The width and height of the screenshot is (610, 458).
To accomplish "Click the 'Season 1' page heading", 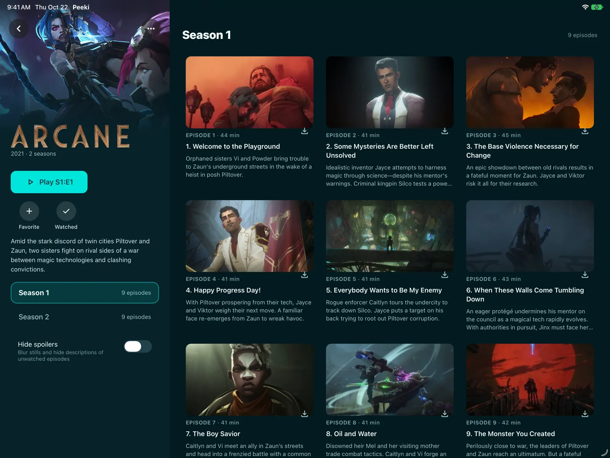I will tap(207, 35).
